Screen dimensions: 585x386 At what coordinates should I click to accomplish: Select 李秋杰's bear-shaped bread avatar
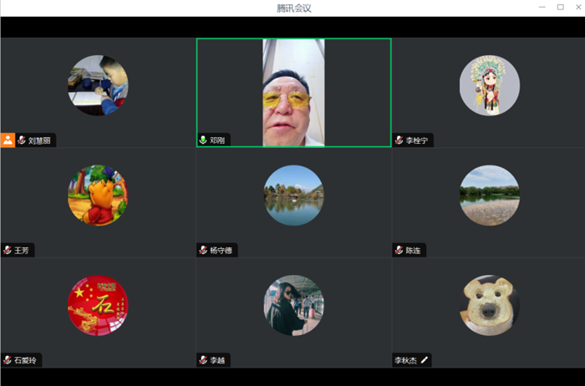[x=489, y=305]
